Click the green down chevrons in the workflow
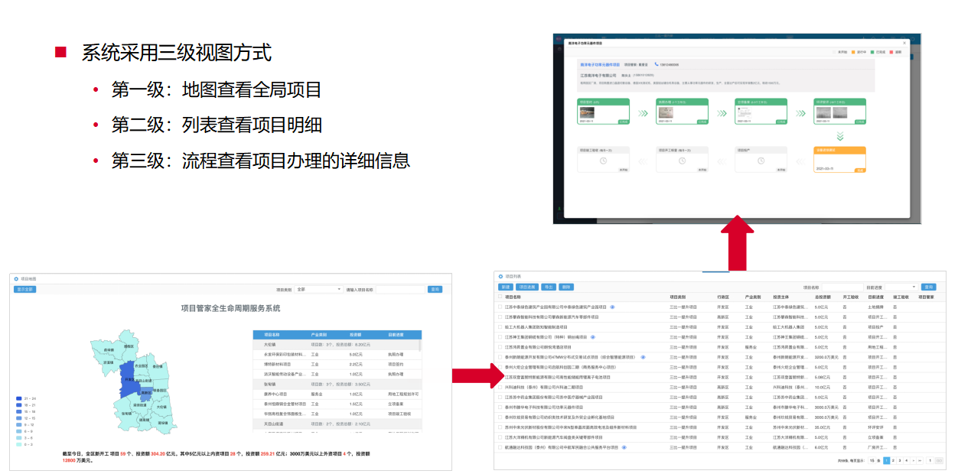Image resolution: width=958 pixels, height=474 pixels. [839, 136]
